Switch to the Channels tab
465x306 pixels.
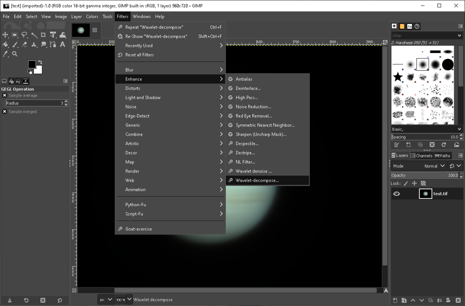[x=421, y=156]
